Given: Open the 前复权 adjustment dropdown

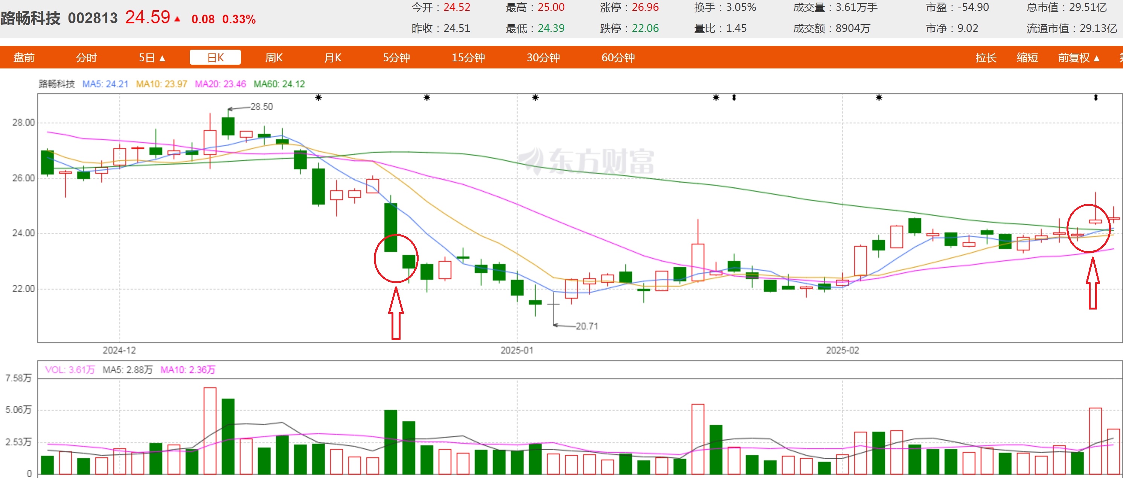Looking at the screenshot, I should pyautogui.click(x=1079, y=58).
